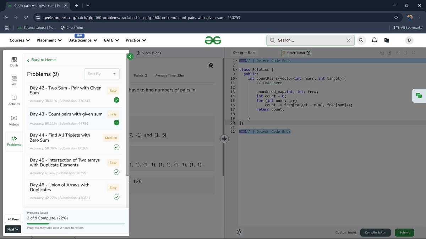The image size is (426, 239).
Task: Click Day 44 completion checkmark
Action: coord(116,147)
